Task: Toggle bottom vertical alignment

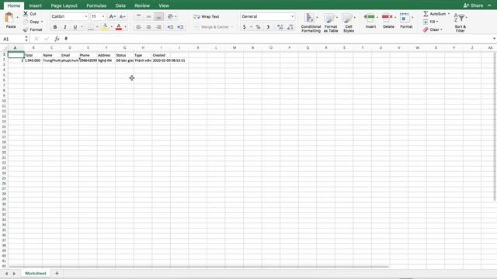Action: (x=158, y=16)
